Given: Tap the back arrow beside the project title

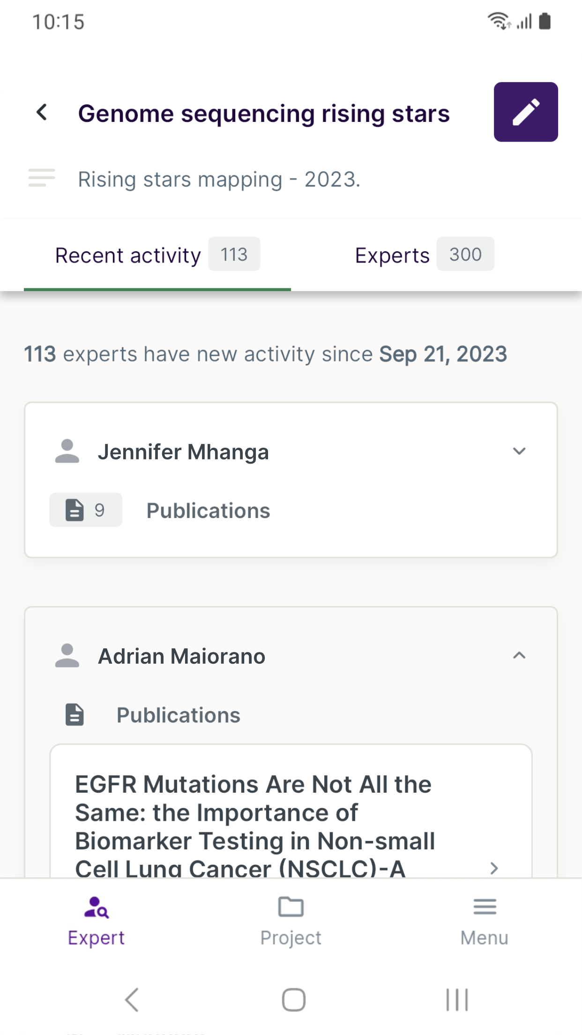Looking at the screenshot, I should click(42, 112).
